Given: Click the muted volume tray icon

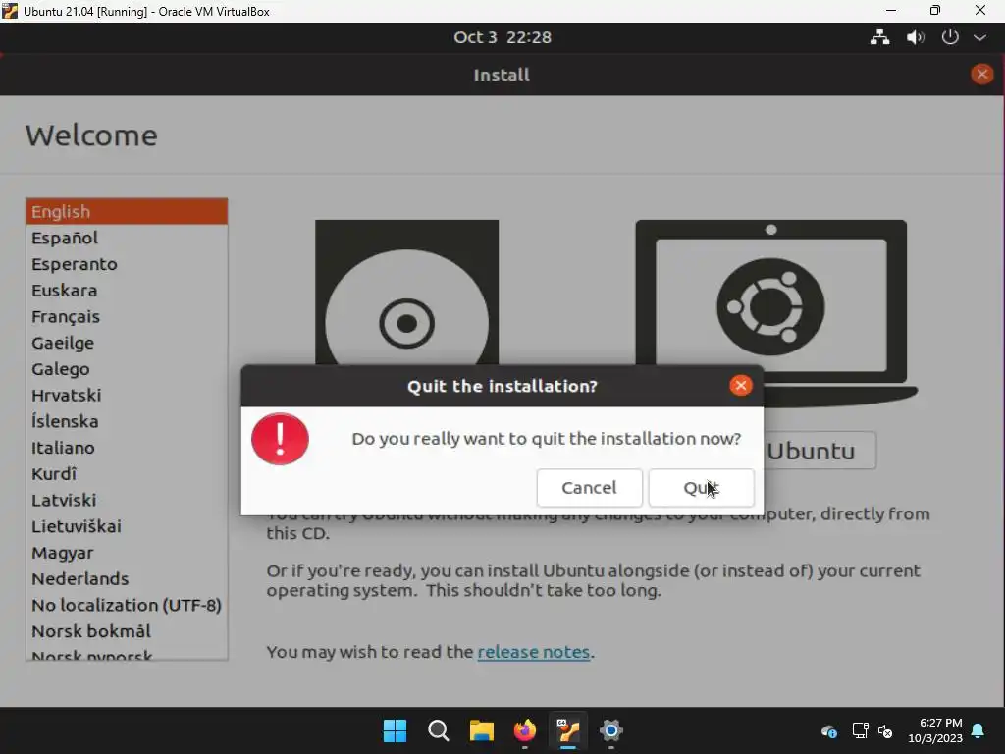Looking at the screenshot, I should click(x=885, y=730).
